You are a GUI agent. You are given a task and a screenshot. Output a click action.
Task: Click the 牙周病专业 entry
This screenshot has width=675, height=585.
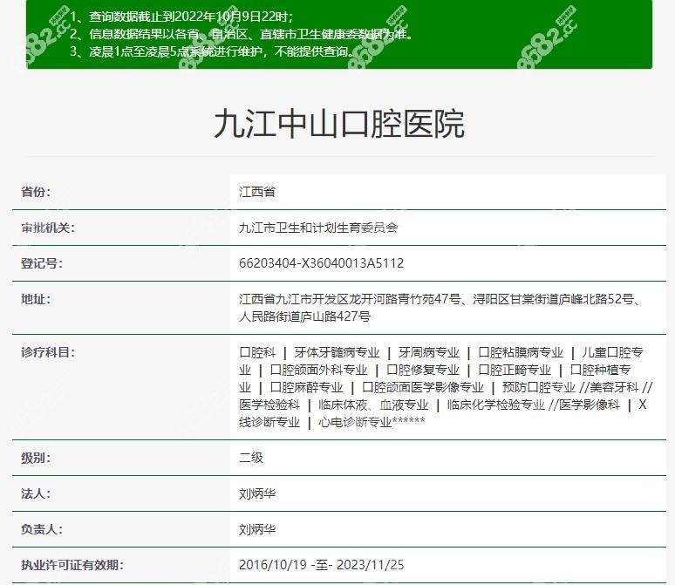pyautogui.click(x=428, y=352)
